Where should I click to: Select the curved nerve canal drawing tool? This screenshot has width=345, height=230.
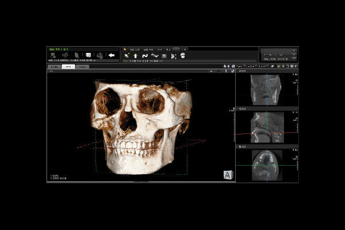[x=145, y=56]
